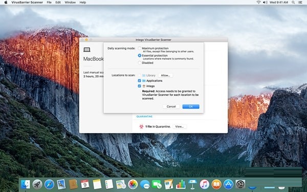Screen dimensions: 307x192
Task: Open Numbers bar chart icon
Action: [181, 184]
